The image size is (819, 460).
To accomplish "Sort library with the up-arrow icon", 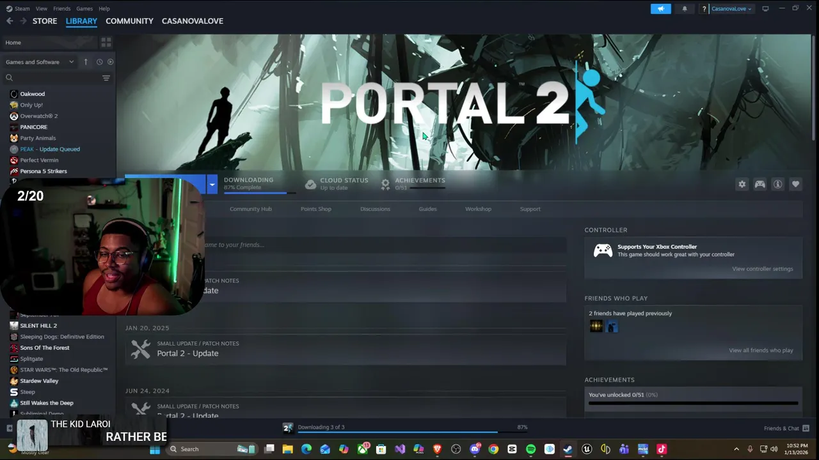I will pos(86,62).
